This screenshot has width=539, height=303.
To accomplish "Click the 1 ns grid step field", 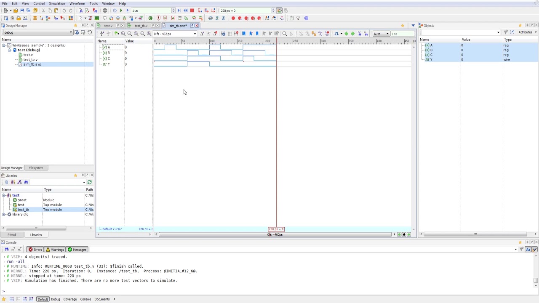I will (402, 34).
